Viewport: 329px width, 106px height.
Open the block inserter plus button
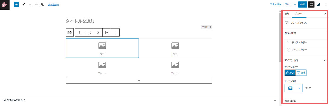(x=16, y=5)
